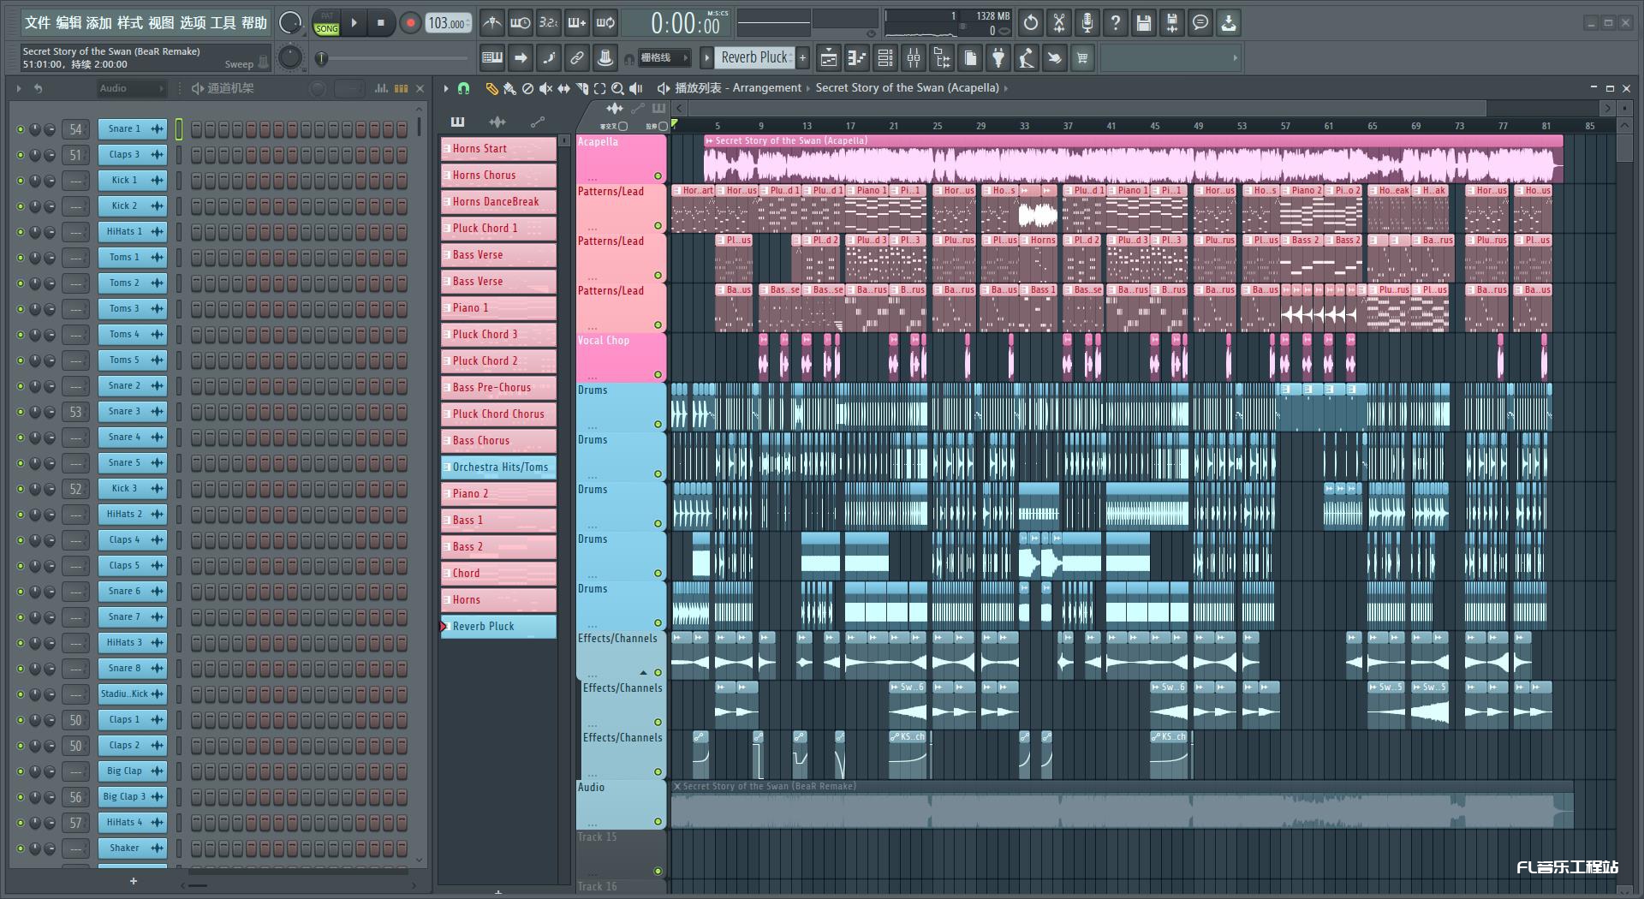Select the playlist zoom magnifier tool
The width and height of the screenshot is (1644, 899).
coord(617,88)
